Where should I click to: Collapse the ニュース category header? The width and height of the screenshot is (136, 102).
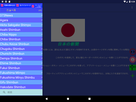(21, 10)
